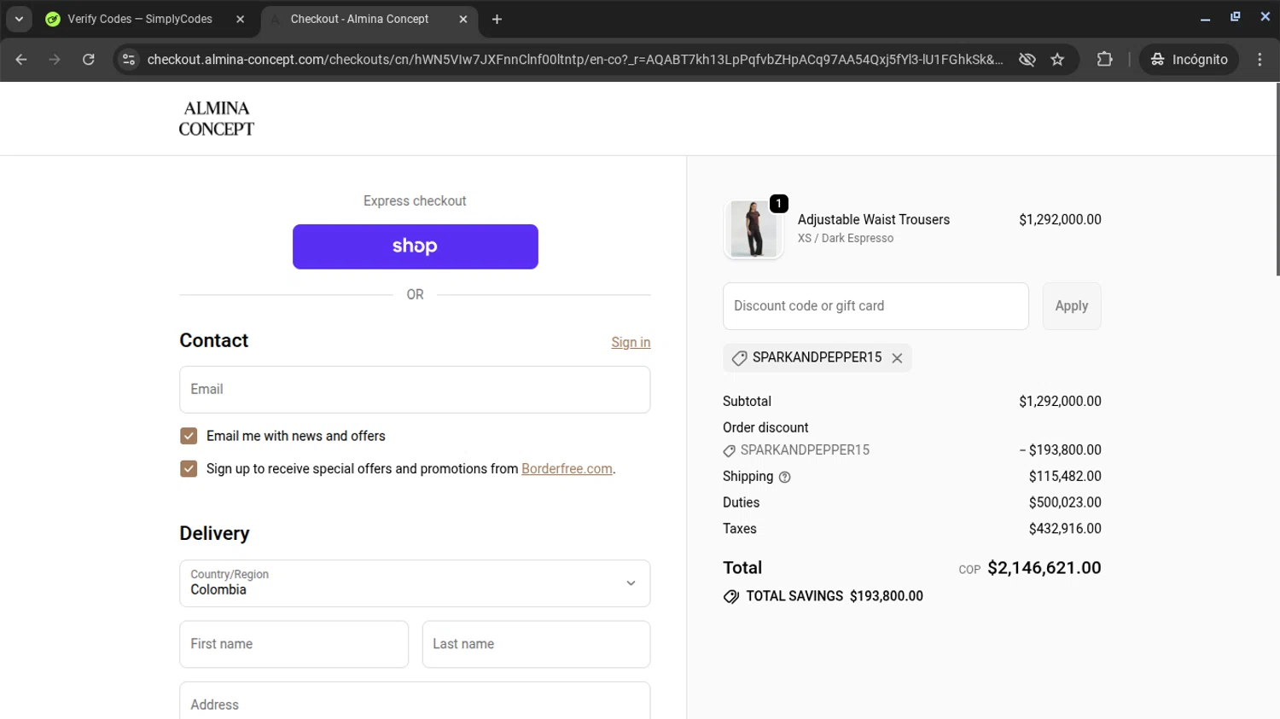1280x719 pixels.
Task: Switch to Verify Codes — SimplyCodes tab
Action: click(140, 19)
